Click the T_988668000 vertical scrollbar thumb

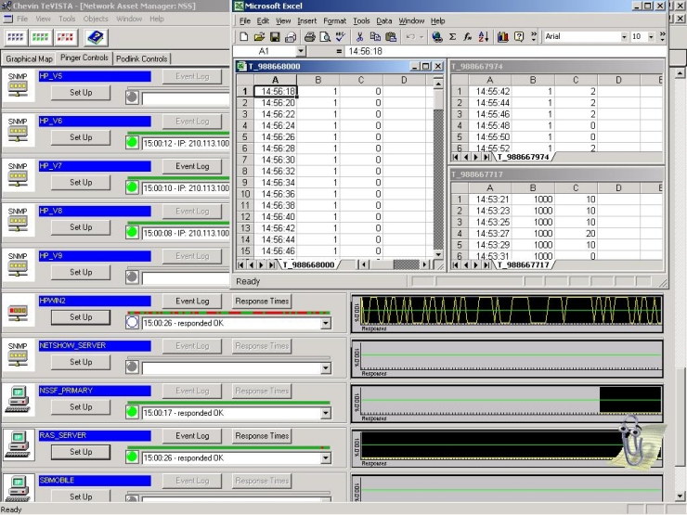(437, 100)
